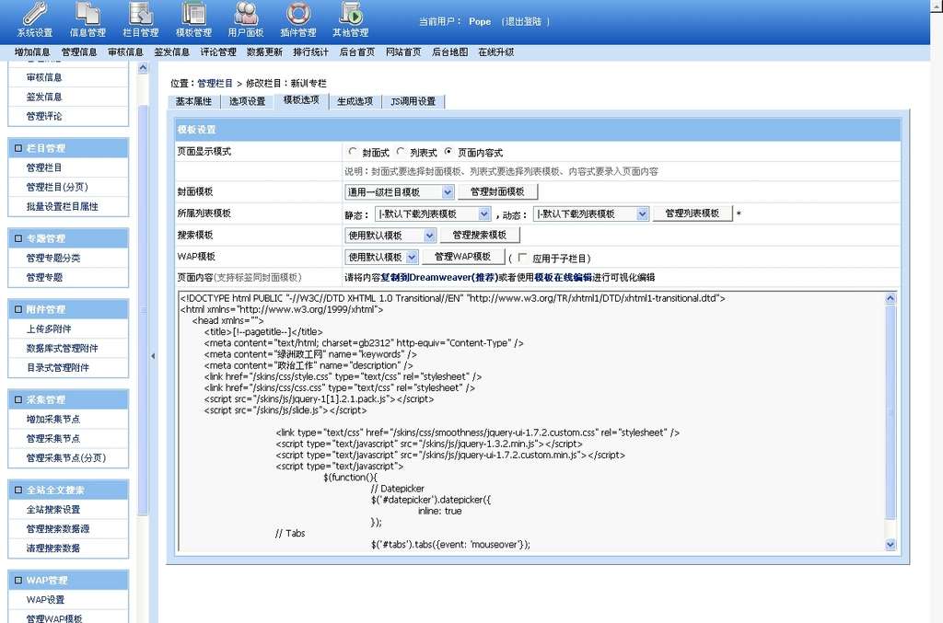This screenshot has width=943, height=623.
Task: Open 排行统计 in the menu bar
Action: pyautogui.click(x=311, y=52)
